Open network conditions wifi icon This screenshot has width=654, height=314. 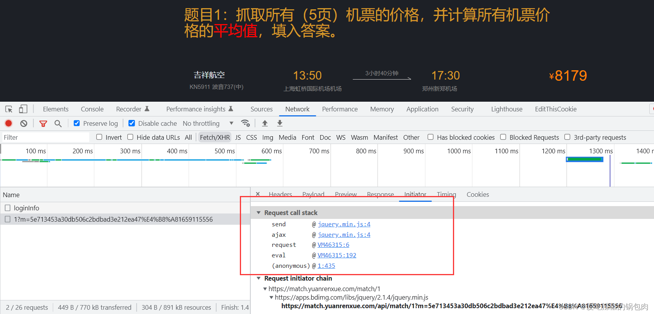[x=245, y=123]
